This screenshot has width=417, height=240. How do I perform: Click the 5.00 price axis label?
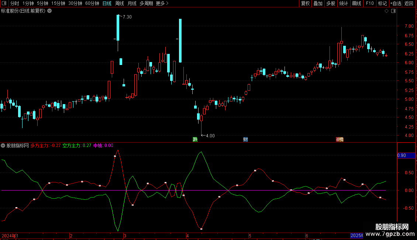409,99
